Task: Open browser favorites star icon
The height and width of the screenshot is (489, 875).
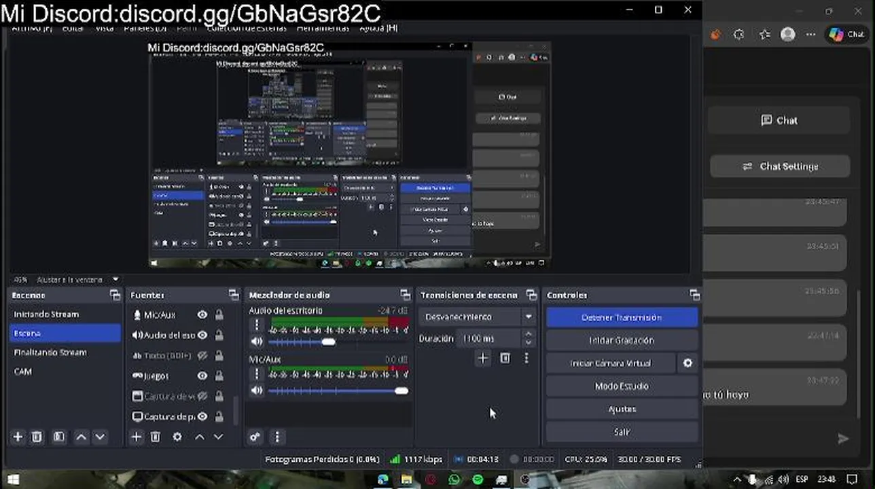Action: coord(765,34)
